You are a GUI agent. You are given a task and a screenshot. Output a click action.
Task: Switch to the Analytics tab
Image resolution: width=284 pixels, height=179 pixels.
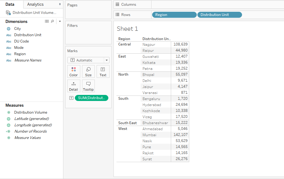point(35,4)
